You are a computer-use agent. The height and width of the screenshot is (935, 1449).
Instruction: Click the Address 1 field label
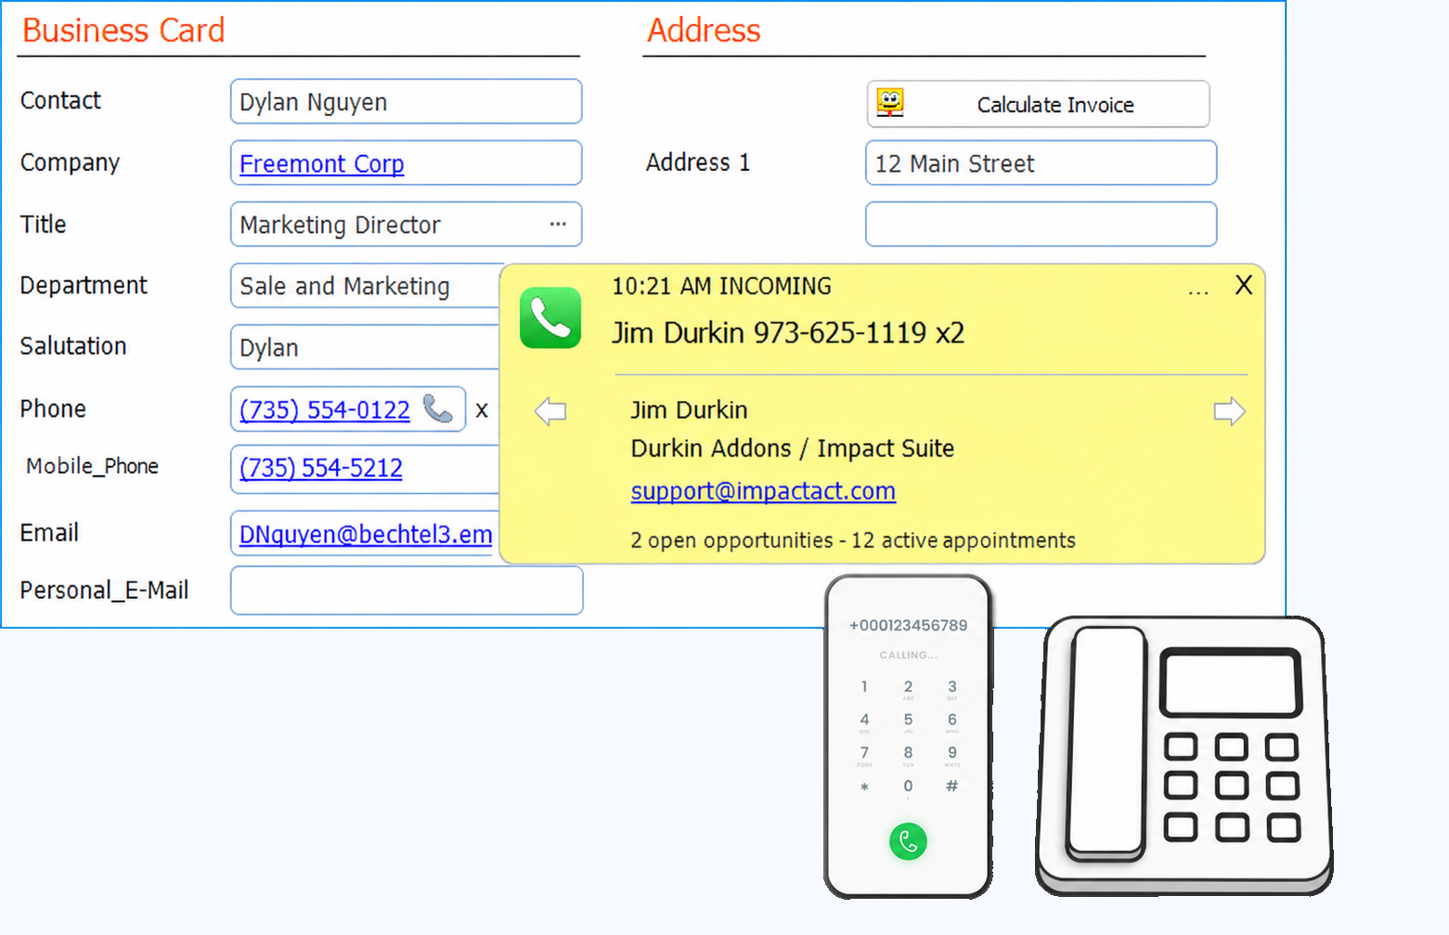[x=698, y=162]
